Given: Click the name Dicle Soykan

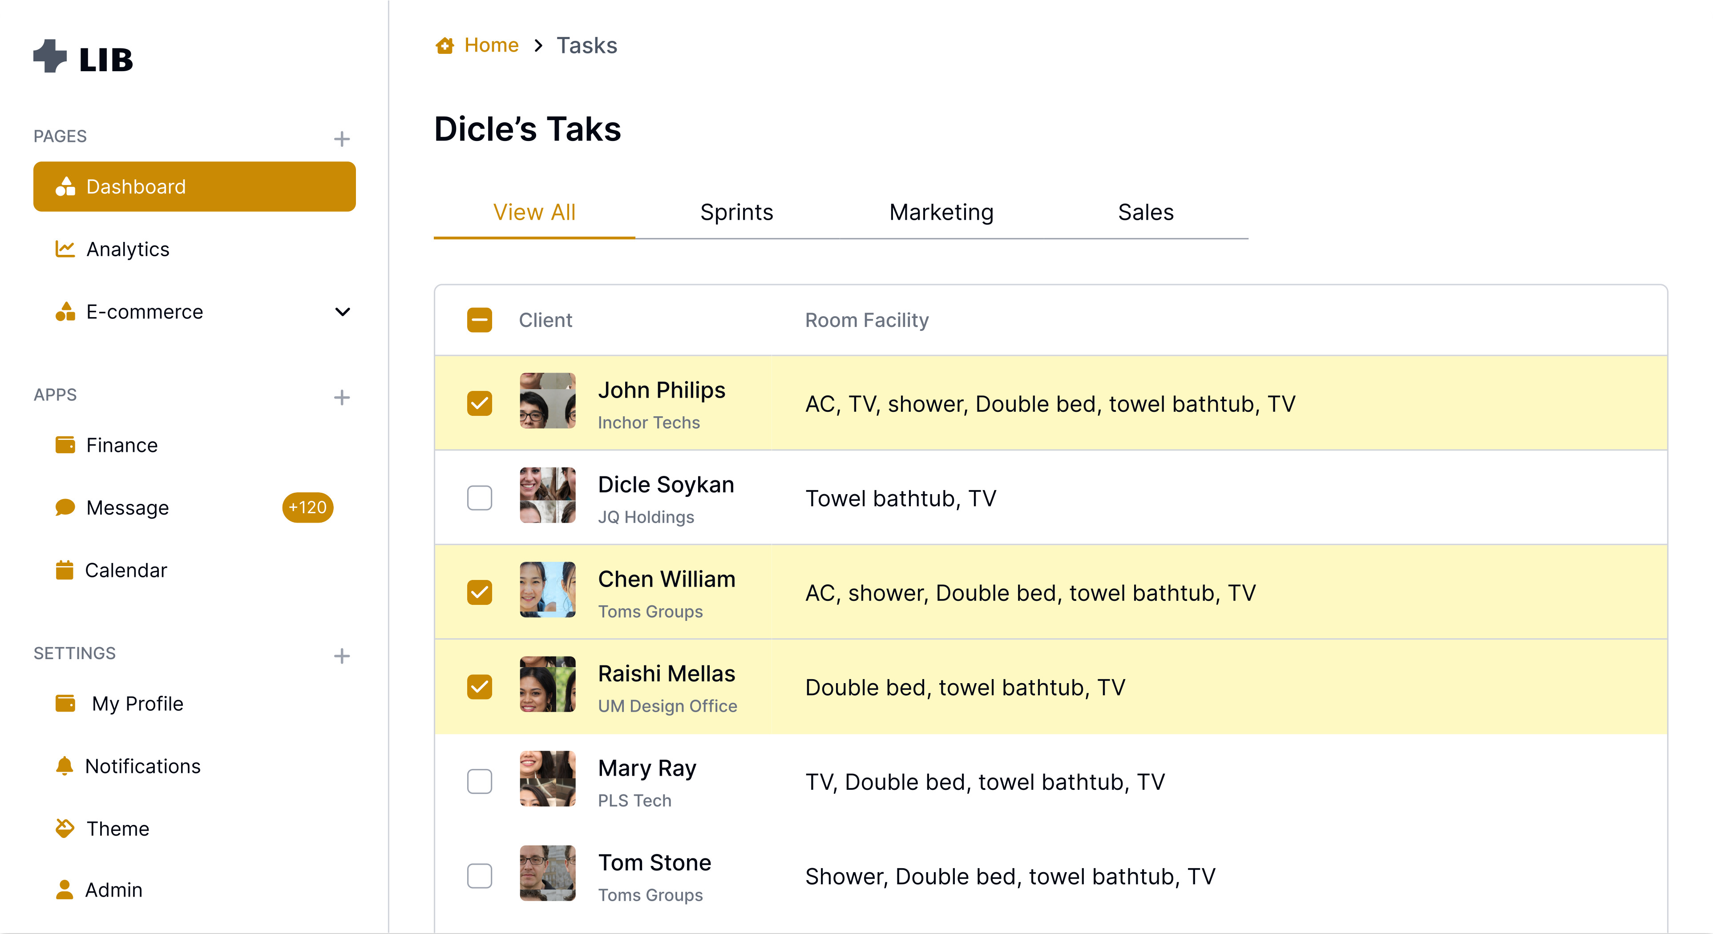Looking at the screenshot, I should 666,484.
